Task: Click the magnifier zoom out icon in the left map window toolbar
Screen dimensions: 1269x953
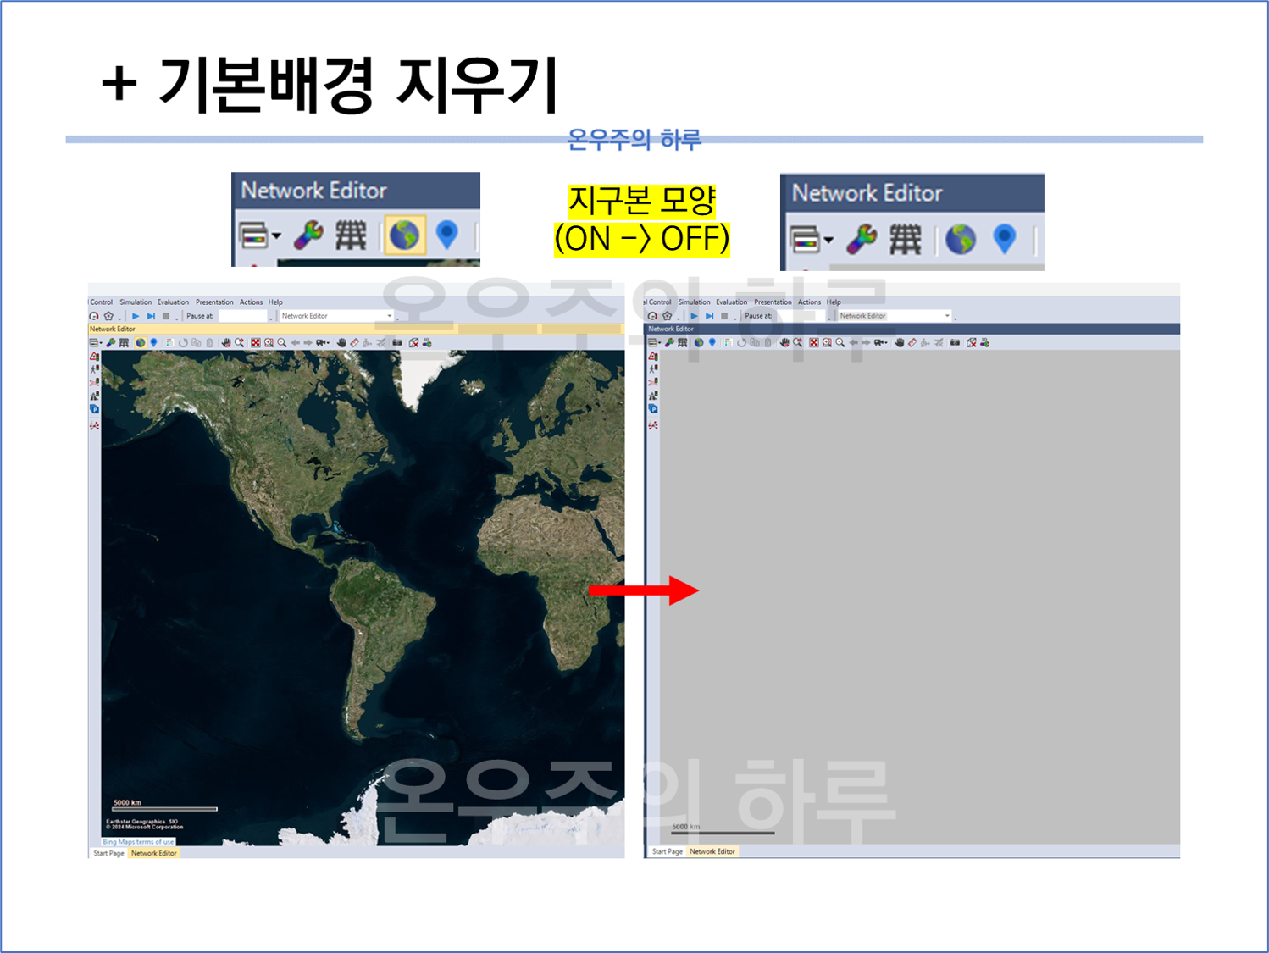Action: point(282,343)
